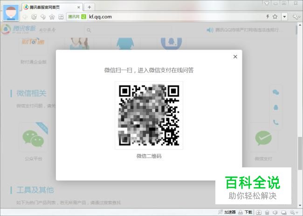Open a new tab with plus button
Screen dimensions: 303x216
coord(90,7)
